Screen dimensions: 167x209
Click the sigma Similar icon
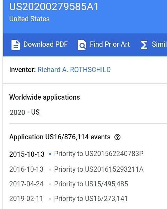144,45
